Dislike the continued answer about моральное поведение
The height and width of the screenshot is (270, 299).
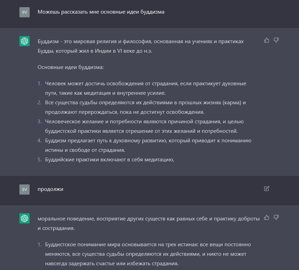276,217
